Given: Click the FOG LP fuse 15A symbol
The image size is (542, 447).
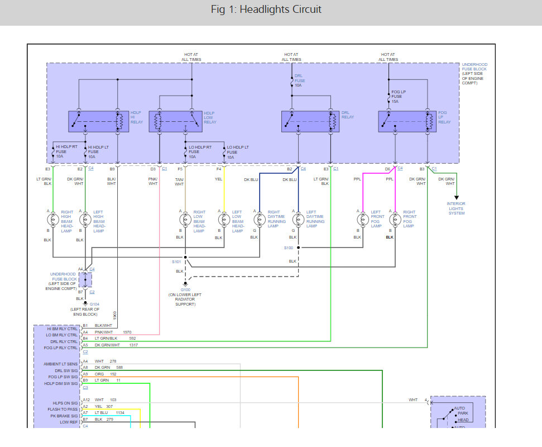Looking at the screenshot, I should coord(388,98).
